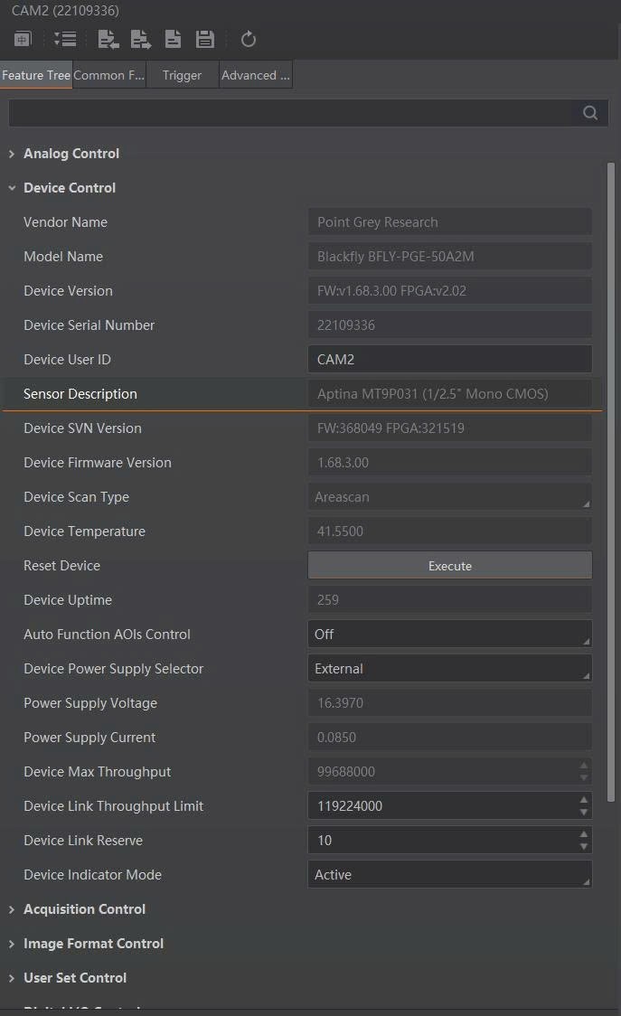This screenshot has width=621, height=1016.
Task: Click the plain document icon in toolbar
Action: [173, 40]
